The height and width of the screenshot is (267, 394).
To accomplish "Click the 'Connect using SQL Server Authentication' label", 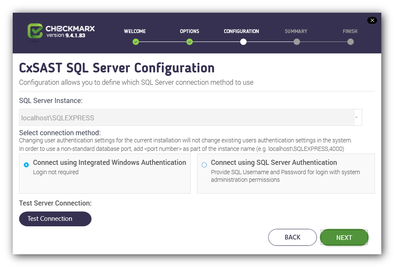I will tap(274, 162).
